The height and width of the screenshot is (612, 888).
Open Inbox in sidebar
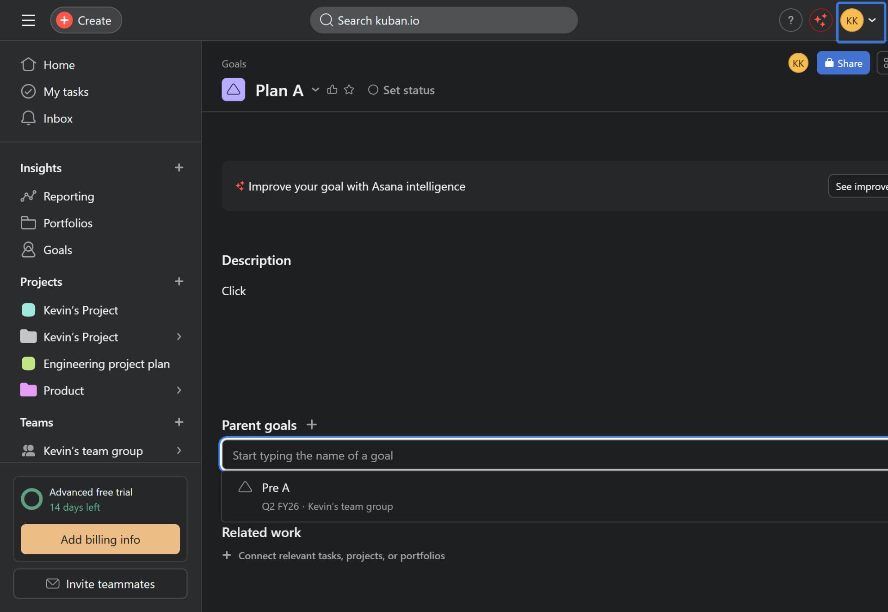point(58,118)
